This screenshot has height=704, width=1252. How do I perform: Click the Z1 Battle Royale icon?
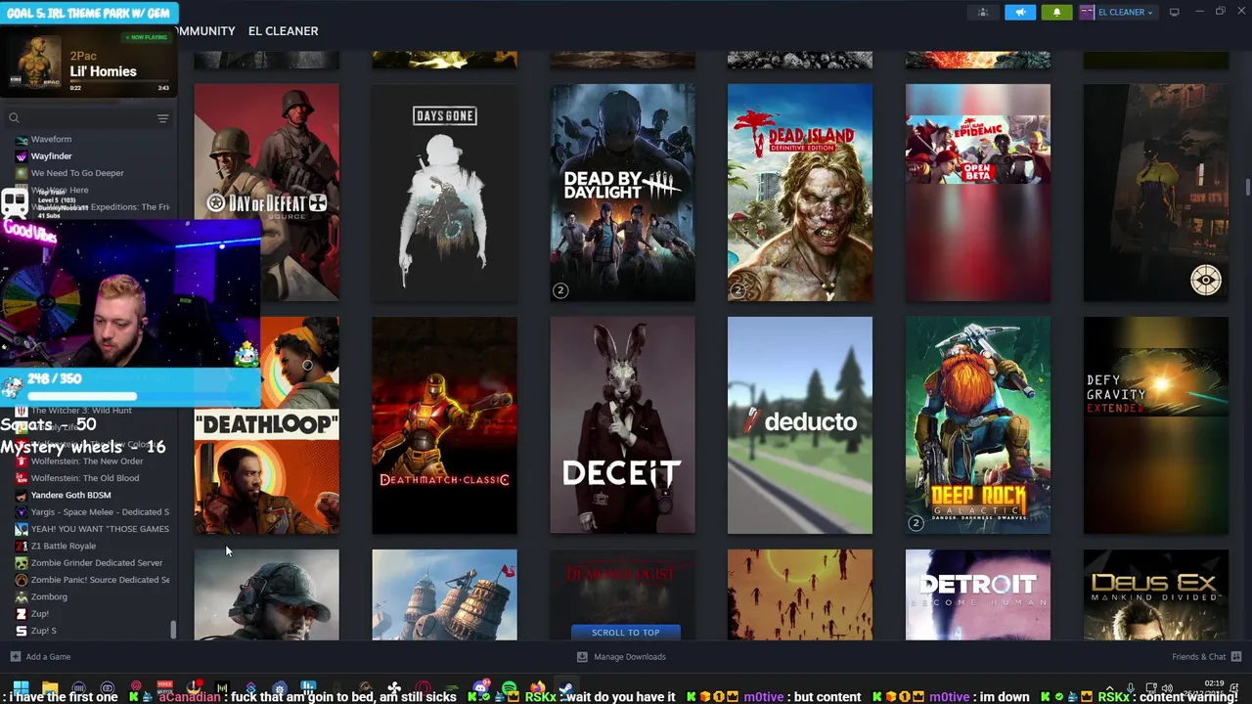pyautogui.click(x=21, y=546)
